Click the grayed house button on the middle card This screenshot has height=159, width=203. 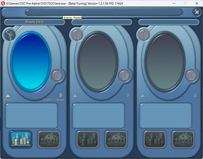click(x=116, y=139)
